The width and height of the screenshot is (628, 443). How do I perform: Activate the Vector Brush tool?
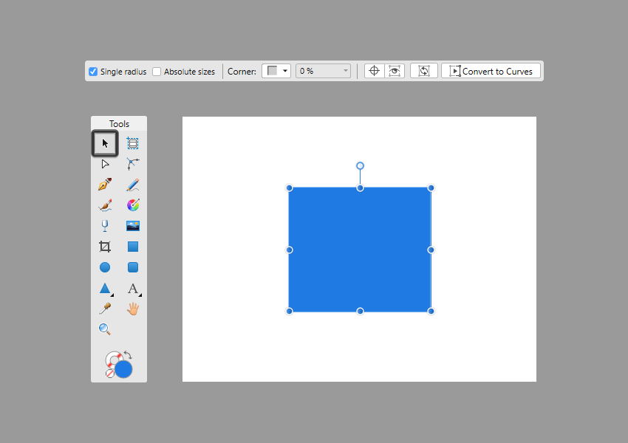tap(105, 205)
